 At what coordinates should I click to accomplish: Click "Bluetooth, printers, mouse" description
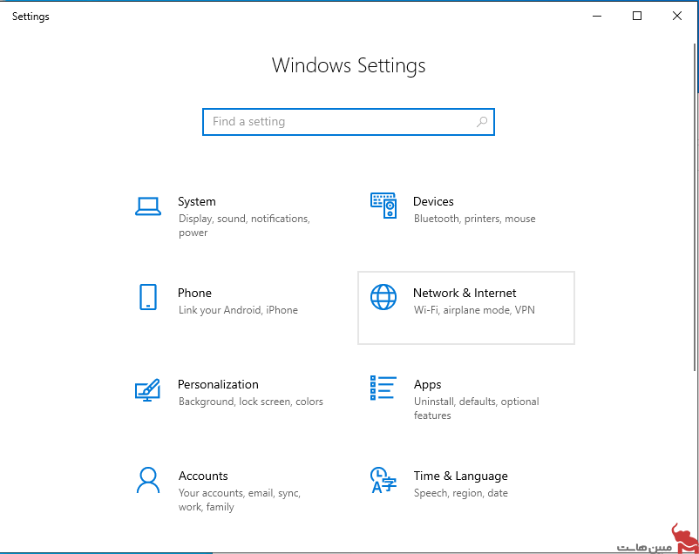[475, 219]
